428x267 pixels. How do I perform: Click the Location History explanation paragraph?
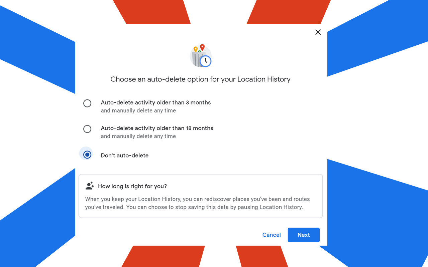click(x=198, y=203)
